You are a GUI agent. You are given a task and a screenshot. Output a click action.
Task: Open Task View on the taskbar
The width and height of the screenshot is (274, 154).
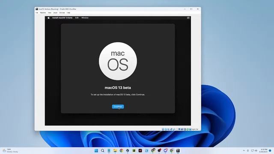tap(109, 151)
